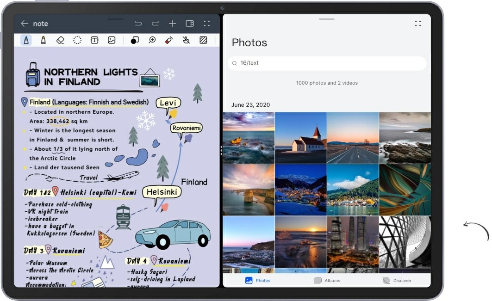
Task: Open the white church photo
Action: [x=301, y=138]
